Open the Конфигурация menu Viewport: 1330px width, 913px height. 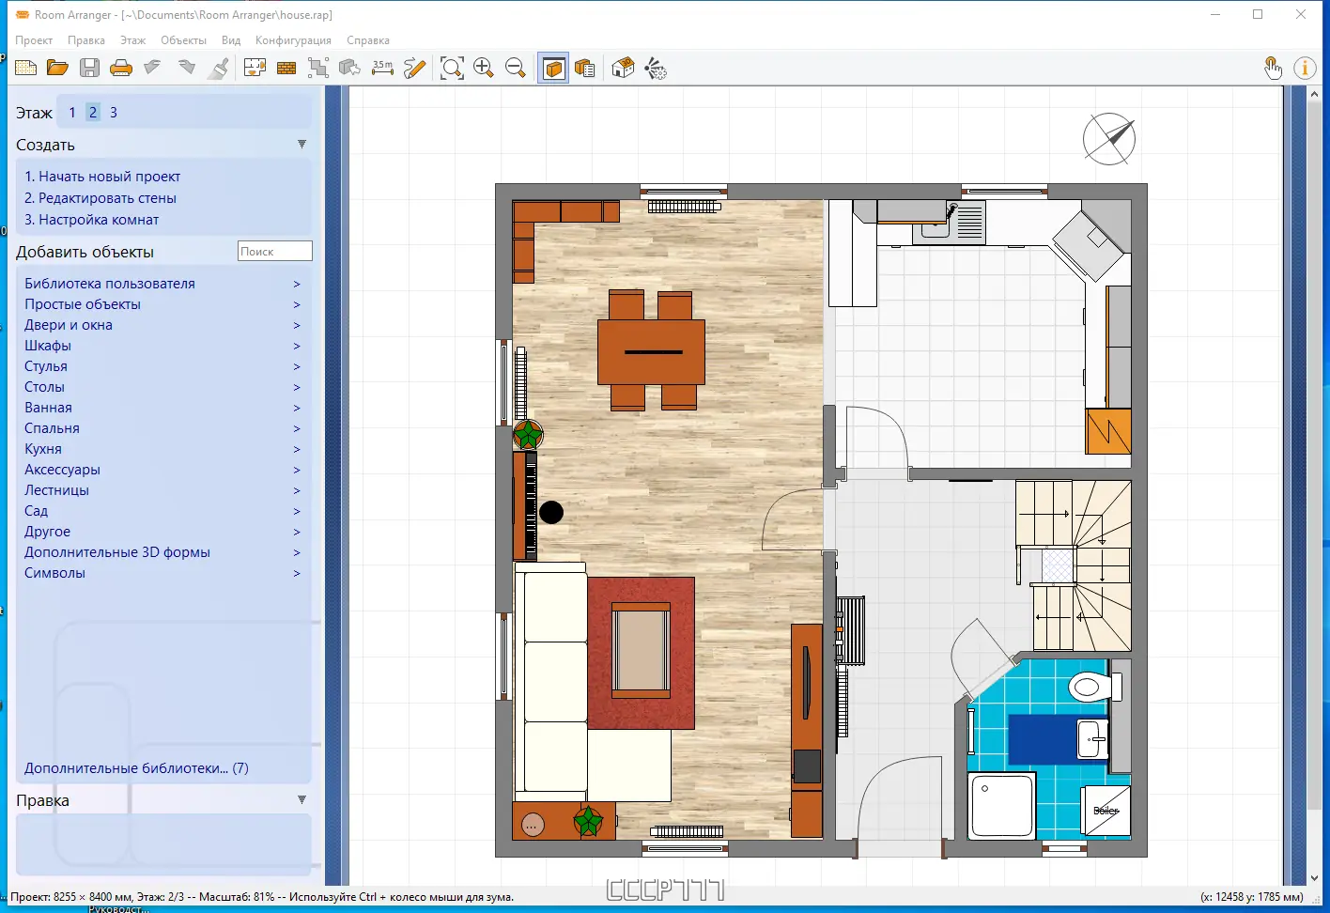point(293,40)
